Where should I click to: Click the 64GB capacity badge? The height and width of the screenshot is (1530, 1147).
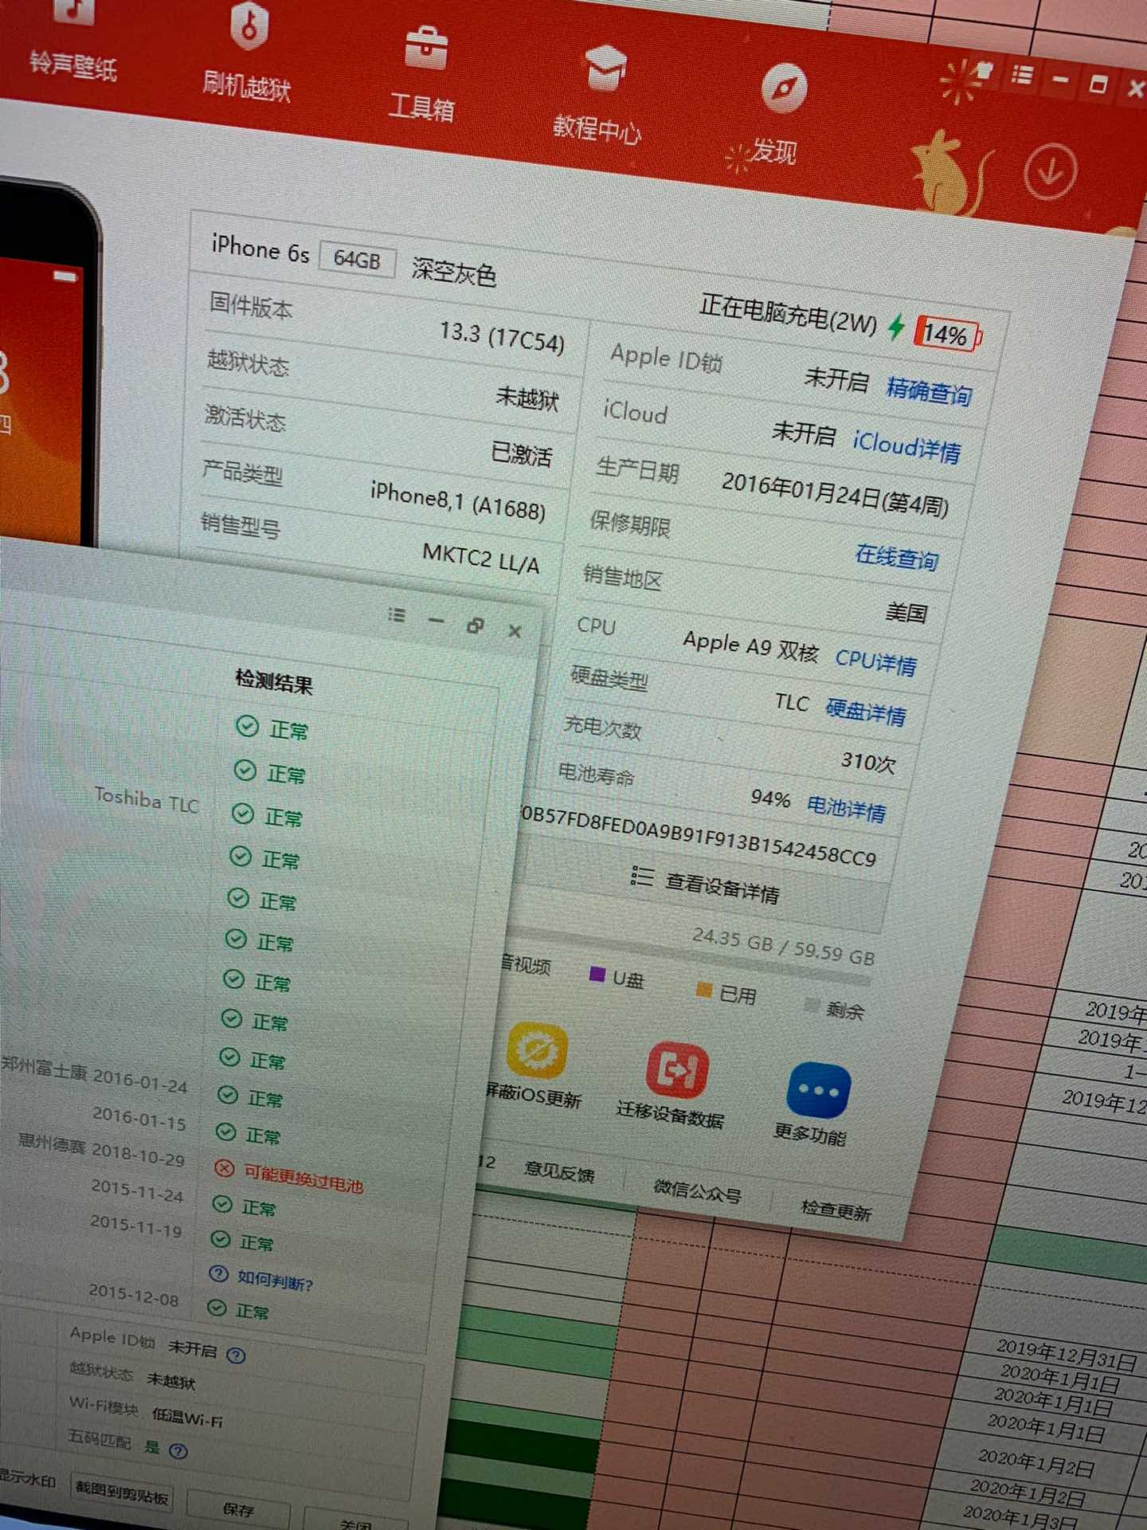point(357,258)
